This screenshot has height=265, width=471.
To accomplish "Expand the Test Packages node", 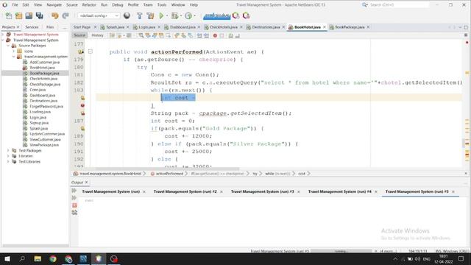I will 8,150.
